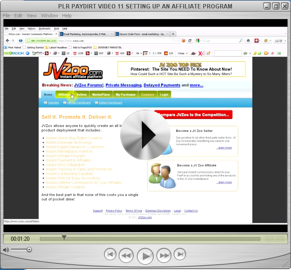This screenshot has height=270, width=291.
Task: Click the playhead marker on the timeline
Action: pos(64,238)
